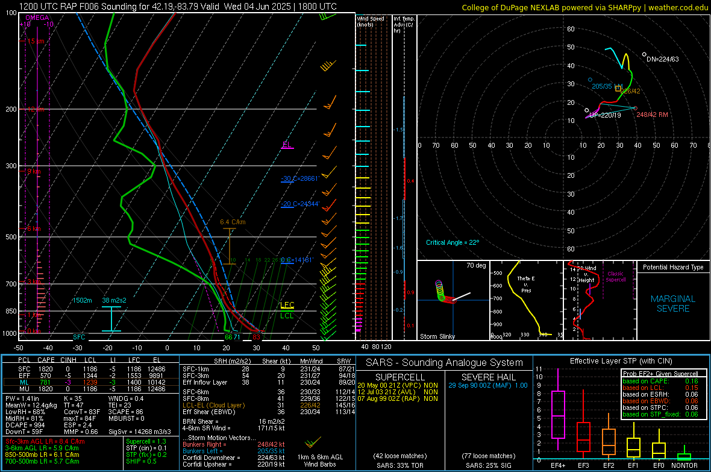Click the Prob EF2+ Given Supercell heading
This screenshot has width=711, height=472.
pyautogui.click(x=660, y=374)
